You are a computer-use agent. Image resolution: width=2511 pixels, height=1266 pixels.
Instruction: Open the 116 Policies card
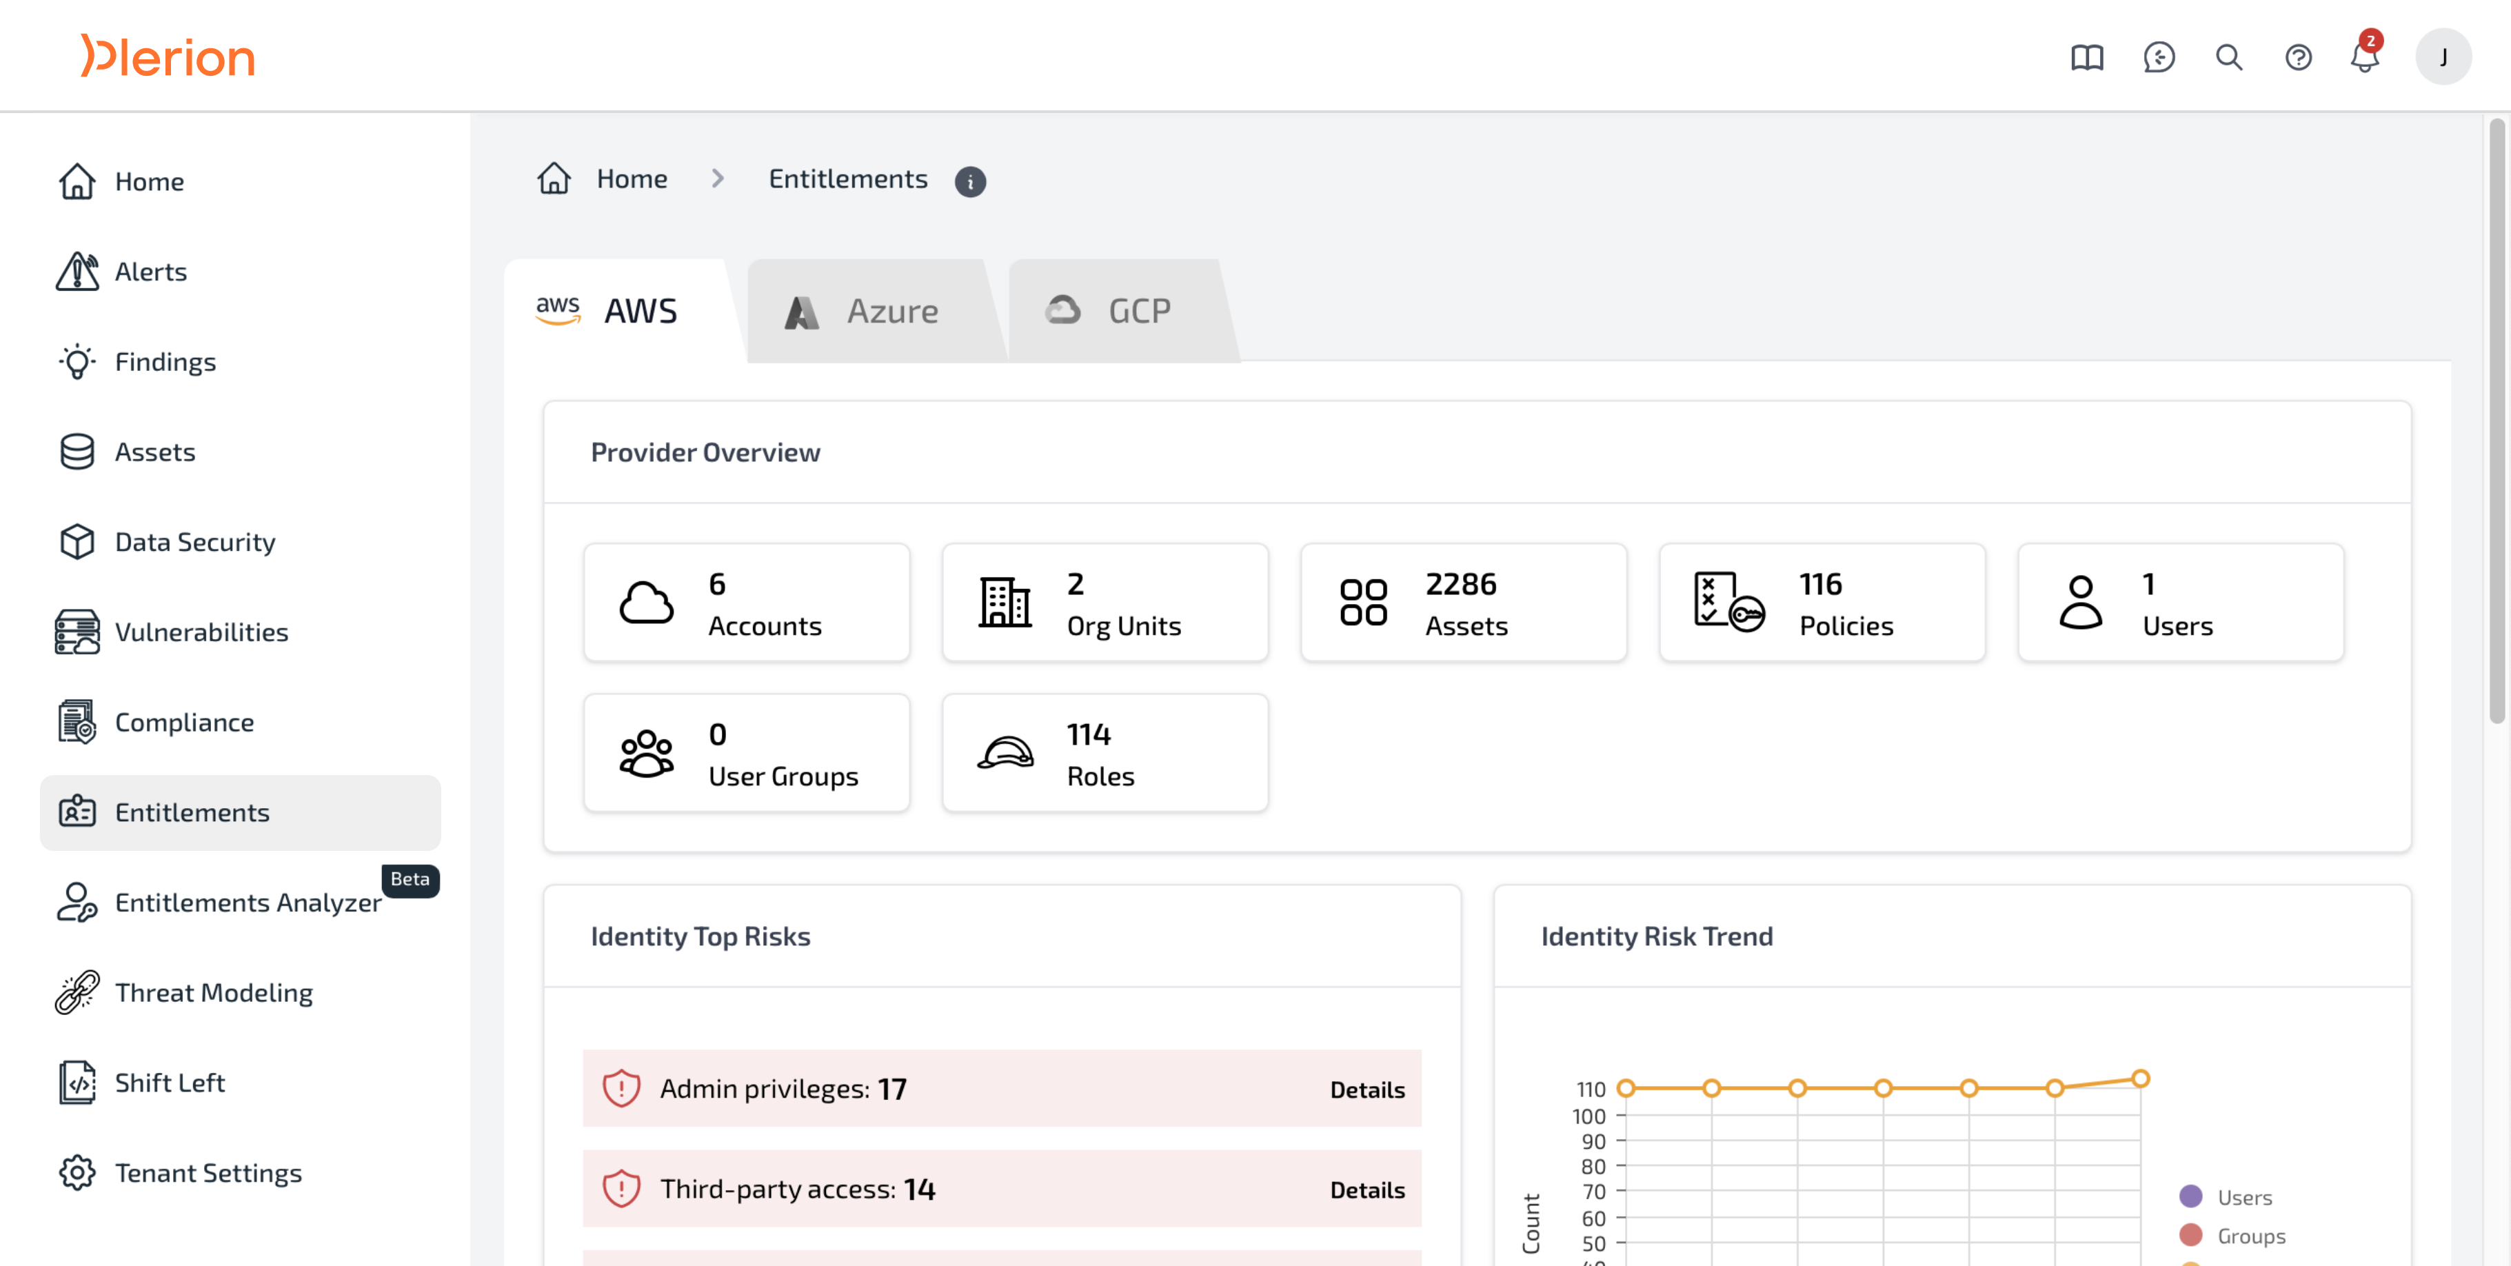(x=1821, y=603)
